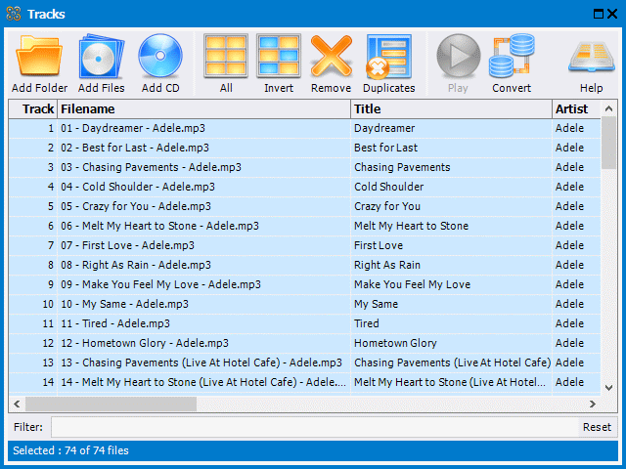Click the 'First Love' title cell
The width and height of the screenshot is (626, 469).
(452, 245)
